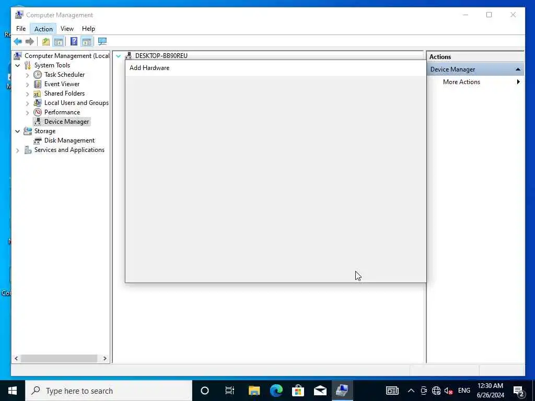
Task: Select Computer Management (Local) root node
Action: [x=67, y=56]
